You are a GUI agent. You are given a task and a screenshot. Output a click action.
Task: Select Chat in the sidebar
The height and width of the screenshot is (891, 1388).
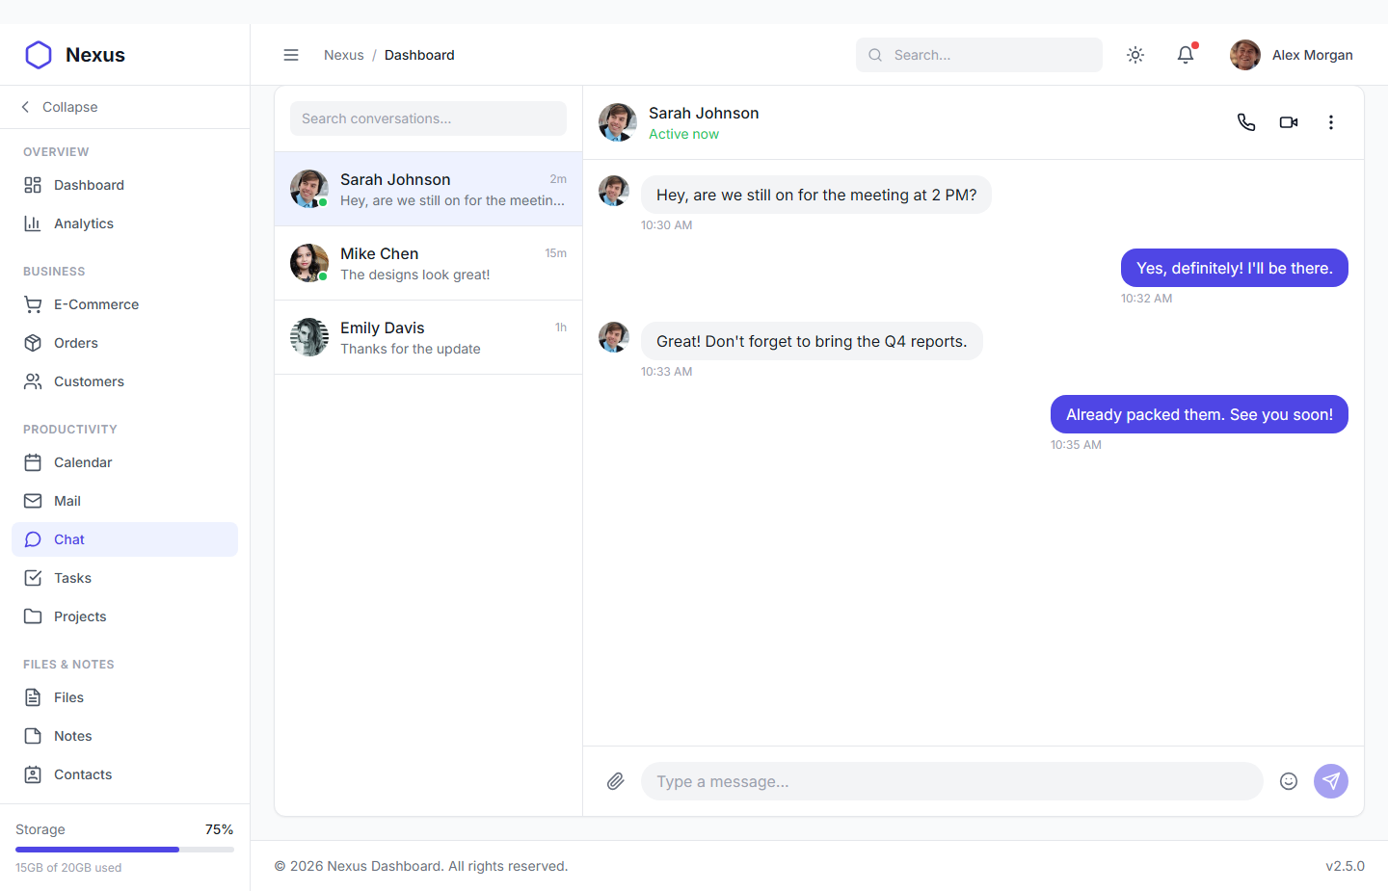pos(124,539)
